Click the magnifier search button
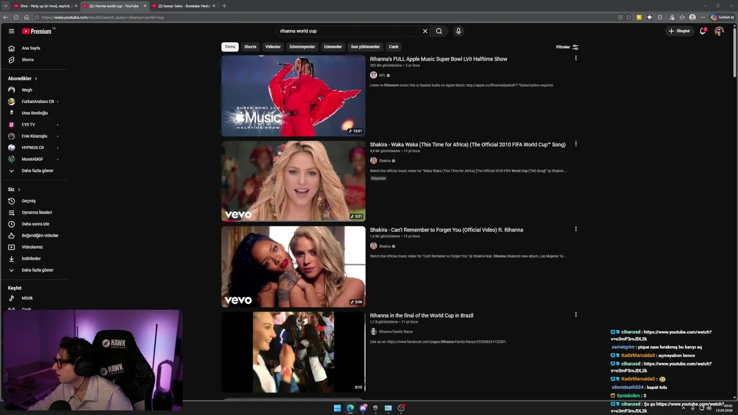Image resolution: width=738 pixels, height=415 pixels. coord(439,31)
